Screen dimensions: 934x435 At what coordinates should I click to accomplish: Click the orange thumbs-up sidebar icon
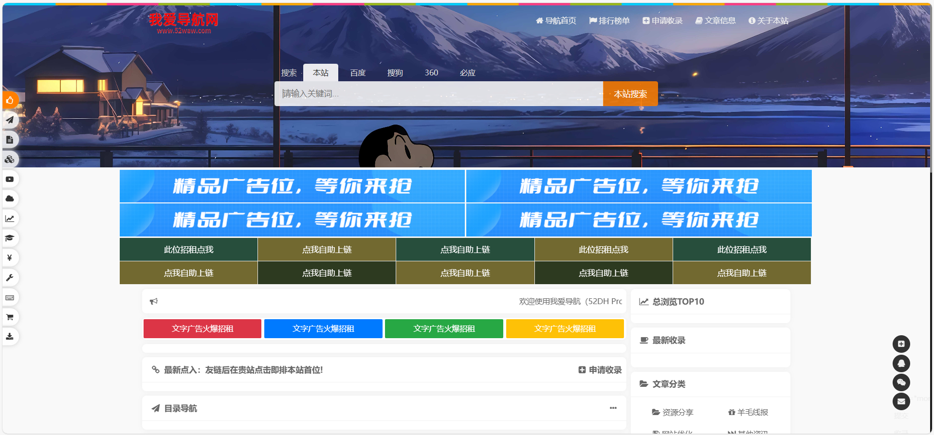10,100
